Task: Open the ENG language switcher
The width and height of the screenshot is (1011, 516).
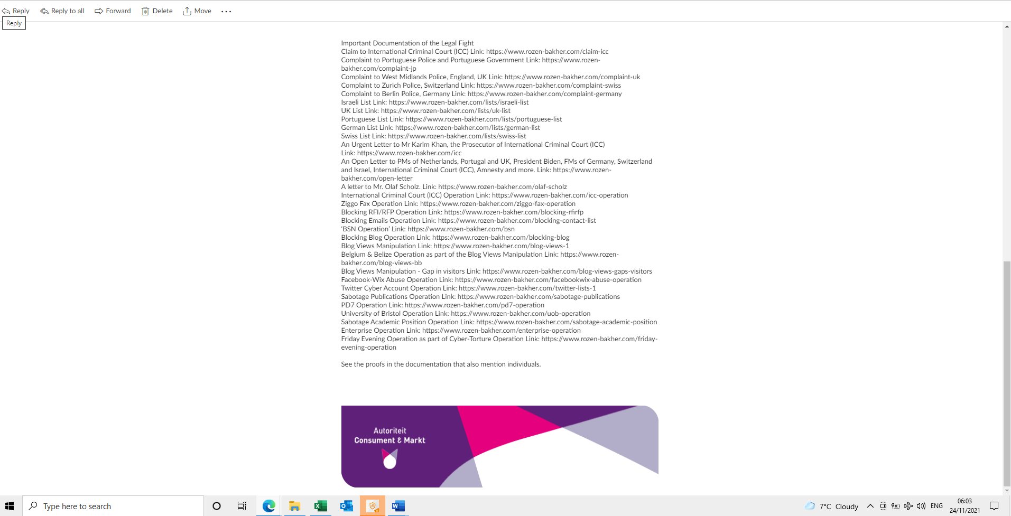Action: coord(937,505)
